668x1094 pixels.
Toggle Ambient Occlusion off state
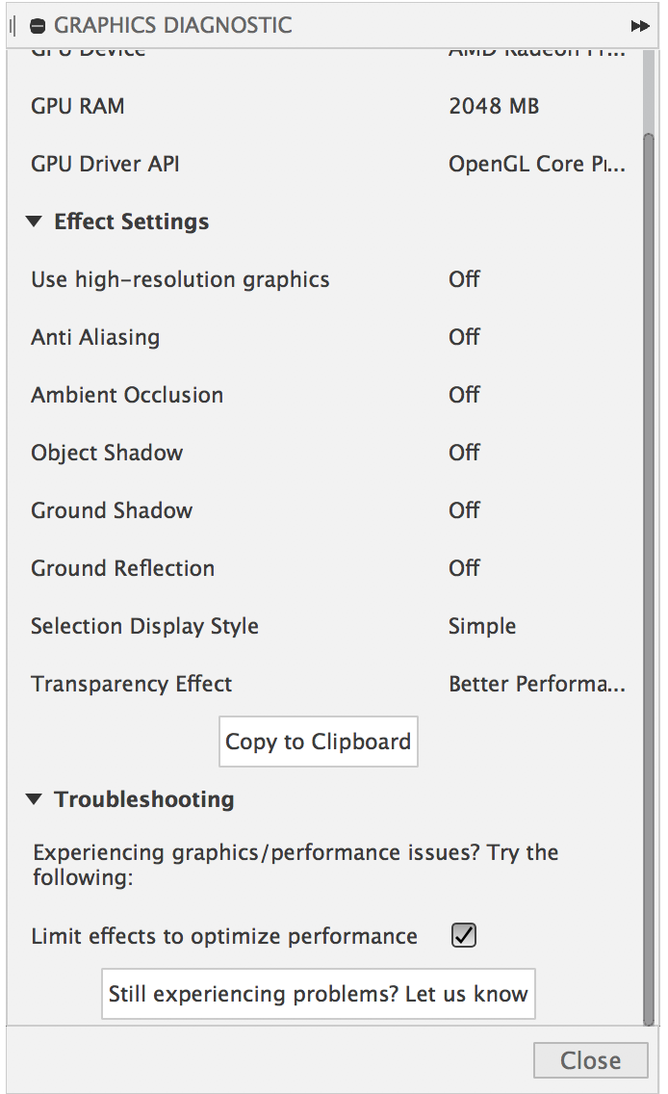pyautogui.click(x=463, y=395)
